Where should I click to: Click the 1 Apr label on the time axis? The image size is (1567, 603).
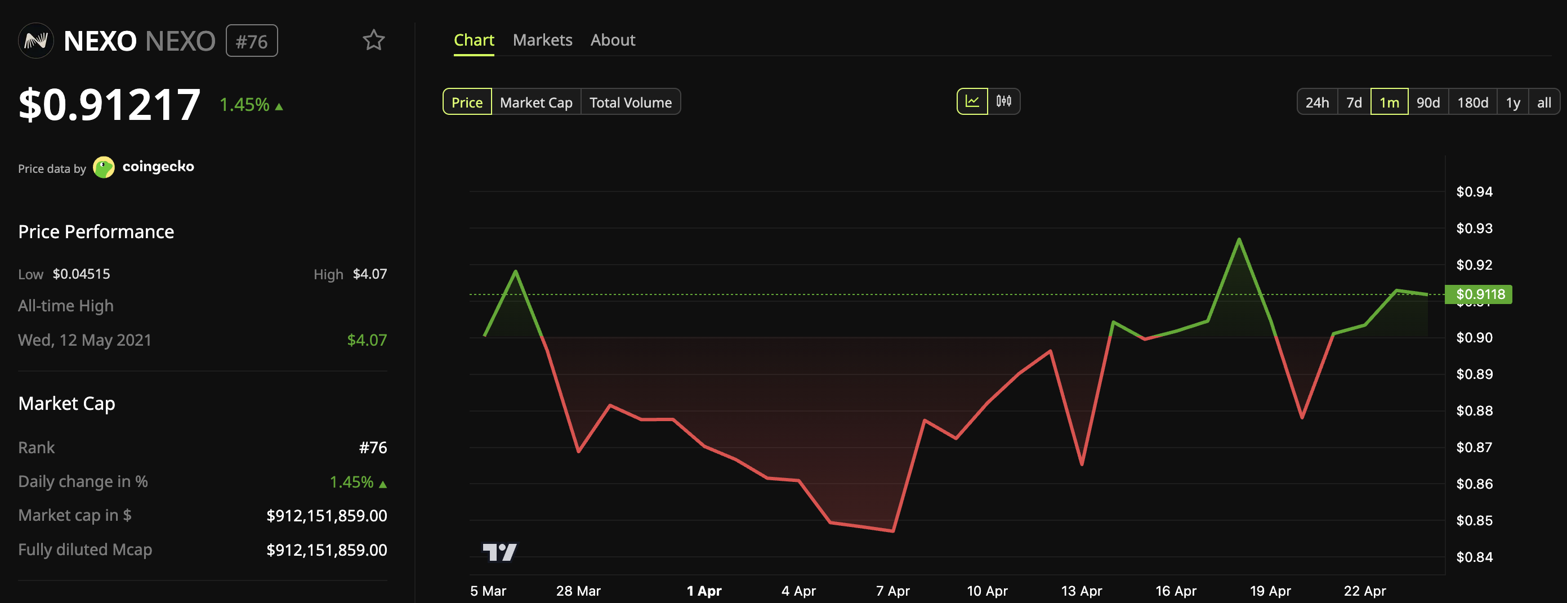click(704, 591)
